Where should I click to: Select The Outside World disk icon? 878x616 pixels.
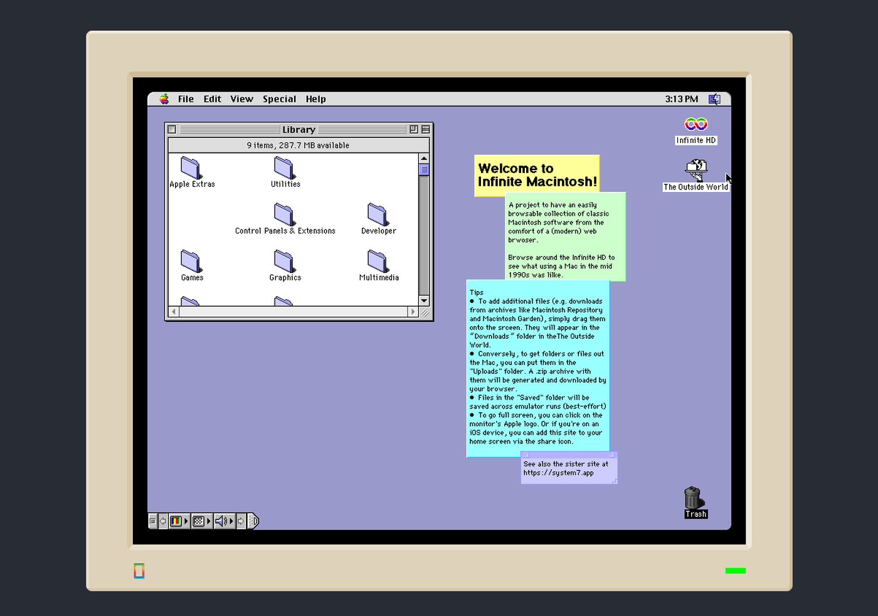click(696, 175)
